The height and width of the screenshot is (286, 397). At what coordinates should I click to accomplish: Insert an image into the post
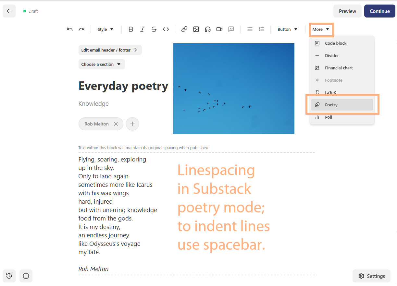[196, 29]
